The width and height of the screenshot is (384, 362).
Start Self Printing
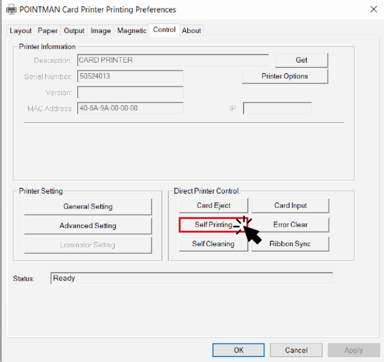click(213, 225)
